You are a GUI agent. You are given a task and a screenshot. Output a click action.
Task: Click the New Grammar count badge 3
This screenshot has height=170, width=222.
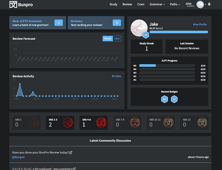[x=59, y=23]
